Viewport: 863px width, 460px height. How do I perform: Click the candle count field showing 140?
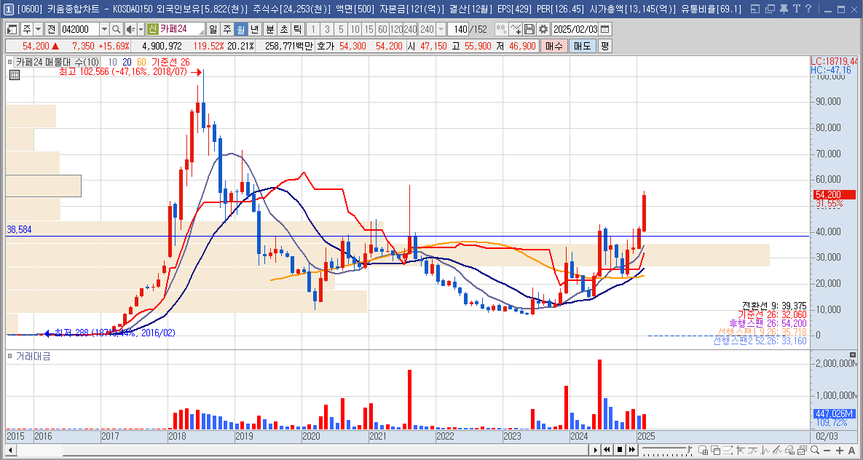coord(458,29)
